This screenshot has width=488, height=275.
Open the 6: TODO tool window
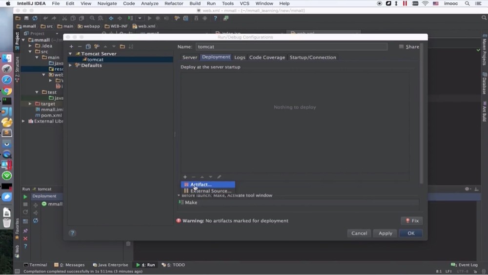pos(173,265)
